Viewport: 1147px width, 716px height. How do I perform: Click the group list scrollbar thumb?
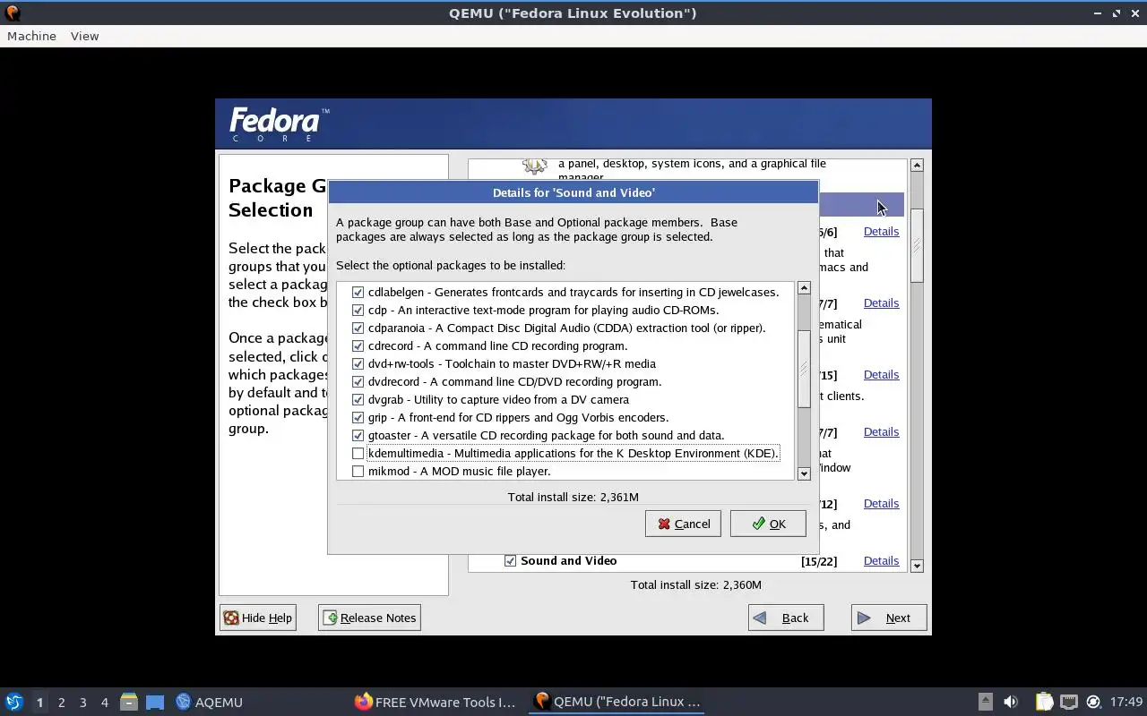point(917,245)
